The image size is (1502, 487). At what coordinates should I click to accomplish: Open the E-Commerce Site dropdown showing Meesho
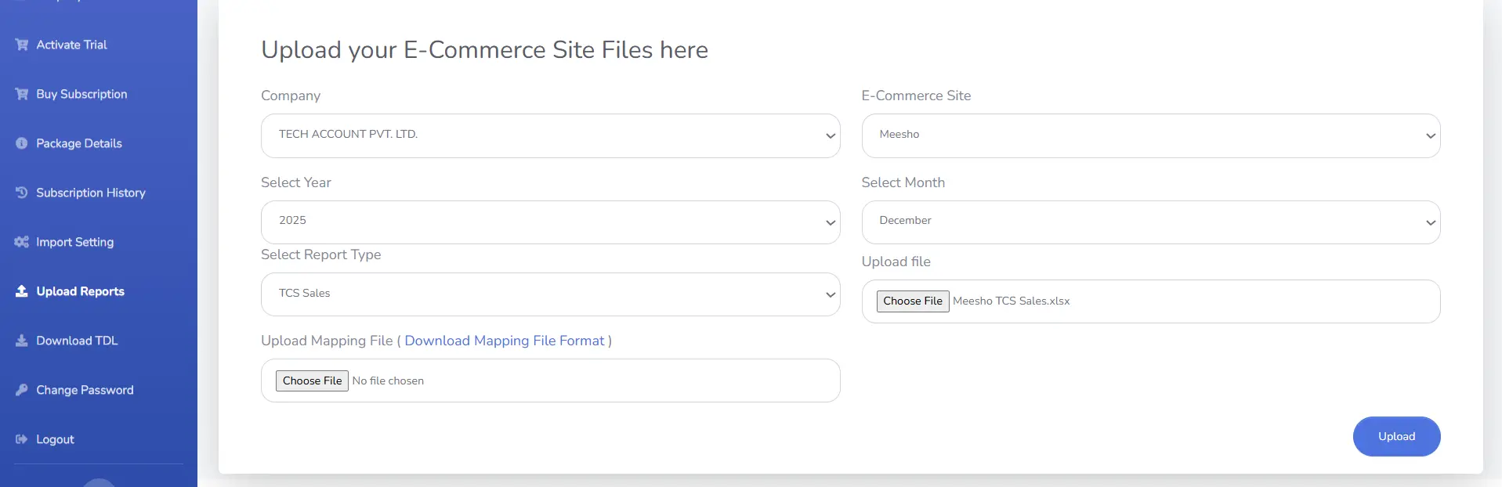coord(1150,135)
